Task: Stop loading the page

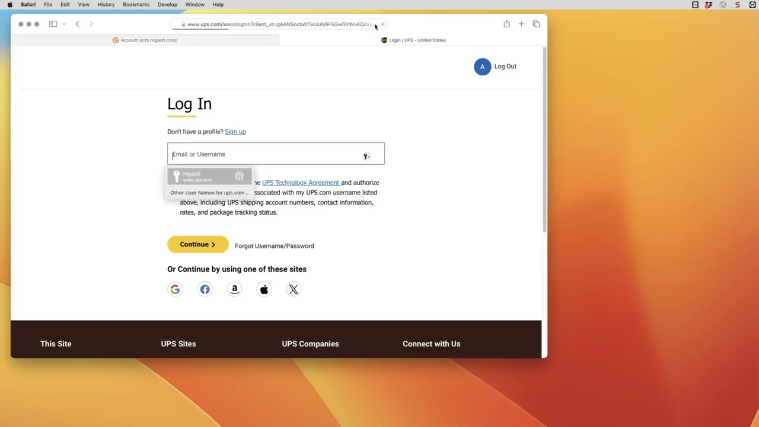Action: click(382, 24)
